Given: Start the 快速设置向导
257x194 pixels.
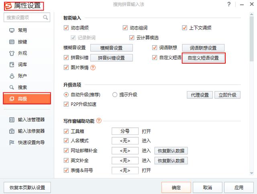Looking at the screenshot, I should tap(27, 142).
